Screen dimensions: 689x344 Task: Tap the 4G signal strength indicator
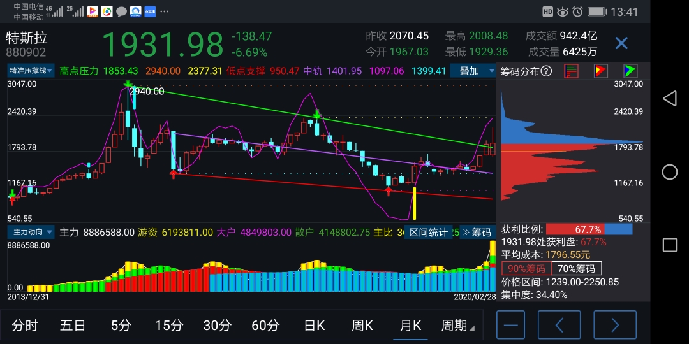(54, 11)
